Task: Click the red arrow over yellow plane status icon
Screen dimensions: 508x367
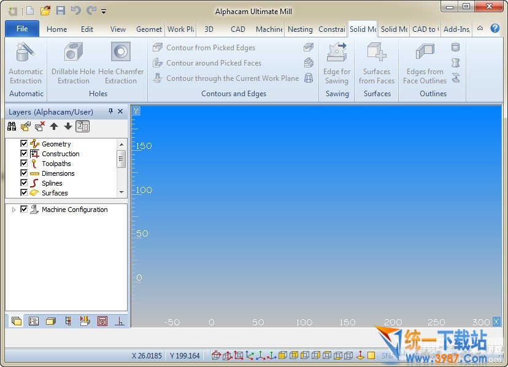Action: [360, 355]
